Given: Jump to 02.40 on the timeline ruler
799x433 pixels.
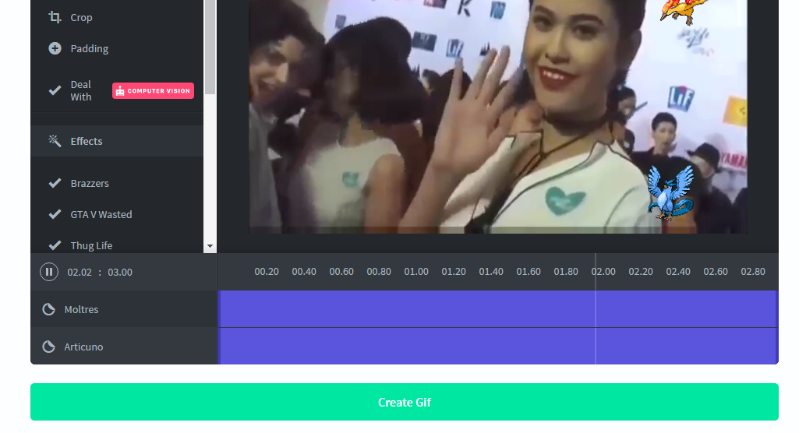Looking at the screenshot, I should coord(678,272).
